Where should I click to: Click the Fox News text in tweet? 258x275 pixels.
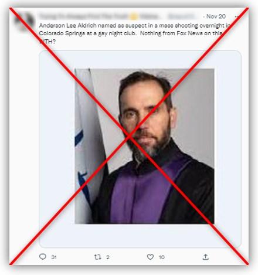pos(189,33)
